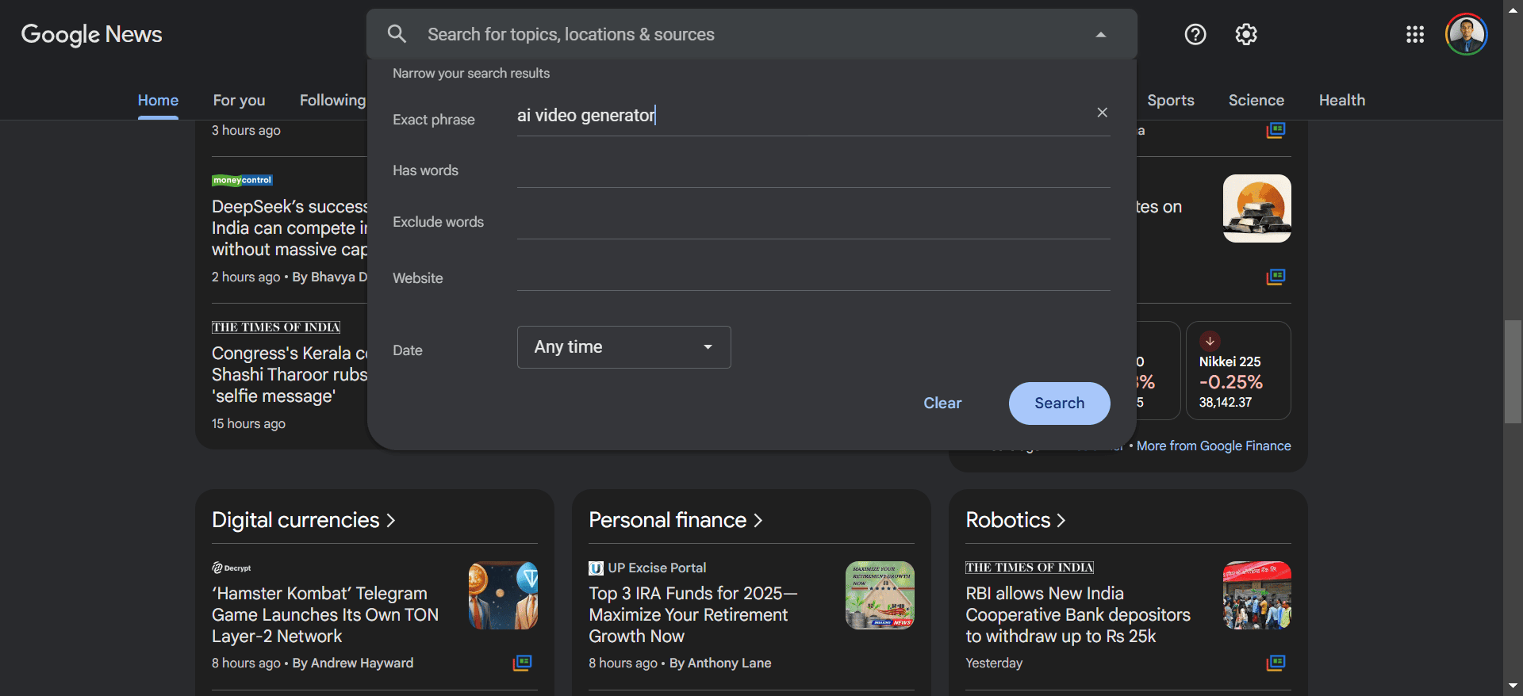The height and width of the screenshot is (696, 1523).
Task: Expand the Digital currencies chevron
Action: [390, 521]
